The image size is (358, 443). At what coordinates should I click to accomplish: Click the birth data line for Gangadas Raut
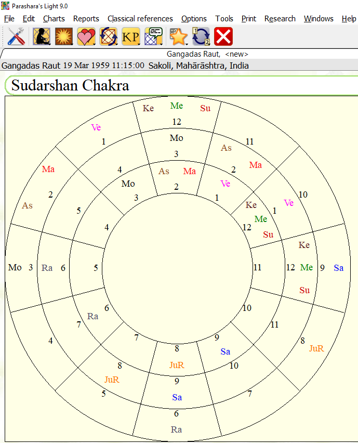click(125, 66)
